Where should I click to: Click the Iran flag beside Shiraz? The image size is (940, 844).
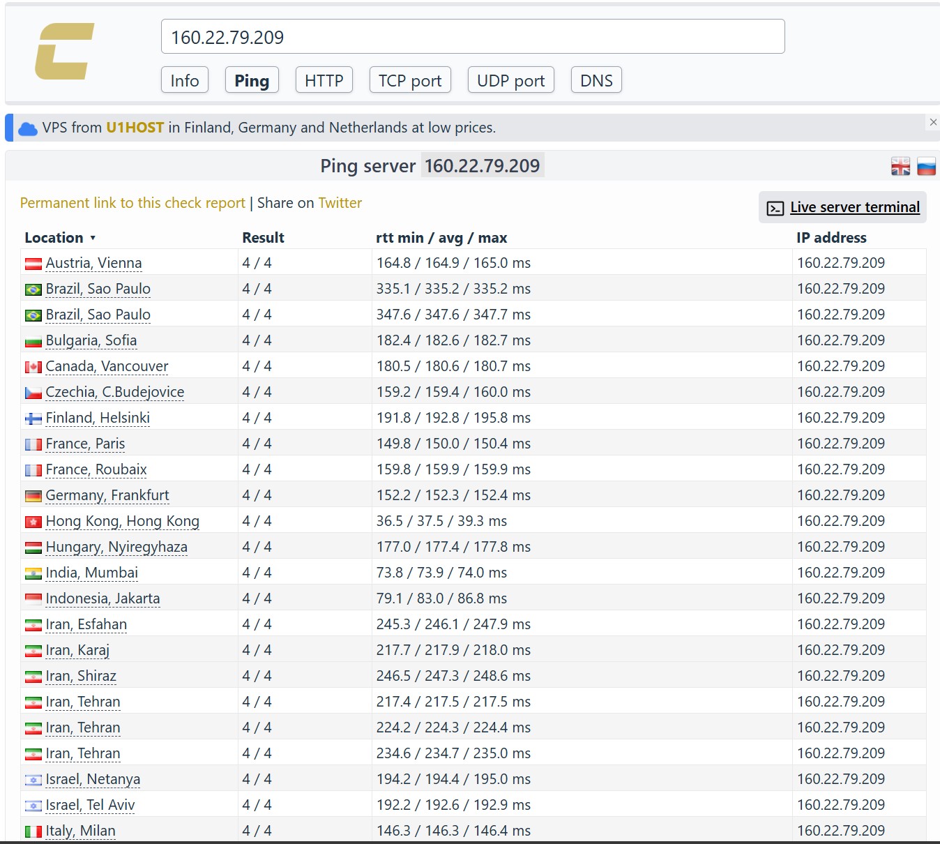pyautogui.click(x=33, y=677)
